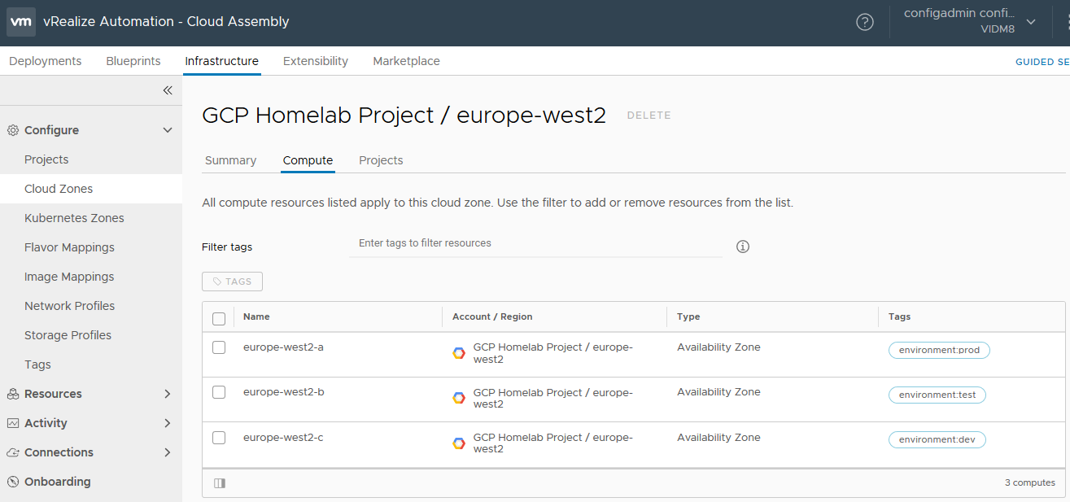This screenshot has width=1070, height=502.
Task: Click the GCP Homelab Project / europe-west2 heading
Action: (x=404, y=116)
